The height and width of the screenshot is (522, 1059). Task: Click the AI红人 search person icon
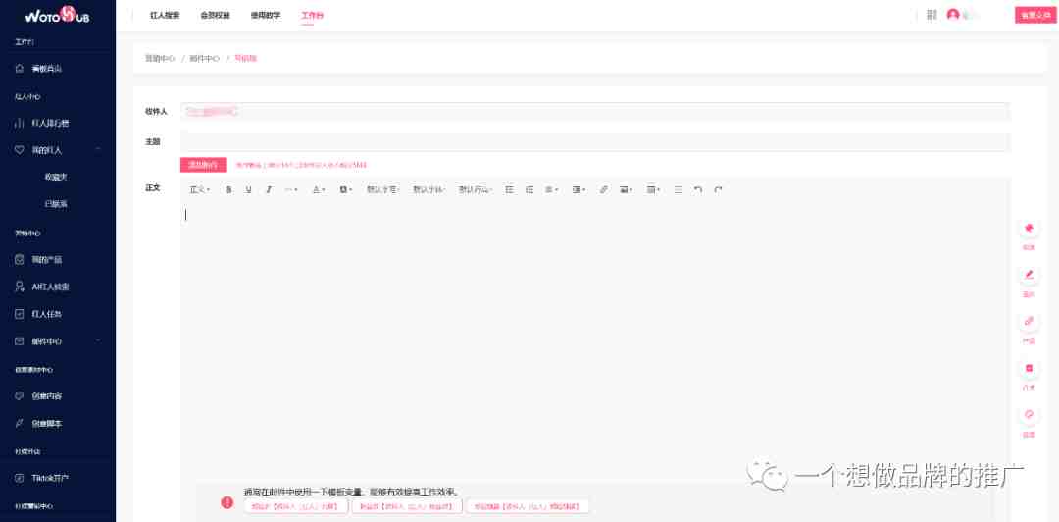tap(20, 287)
